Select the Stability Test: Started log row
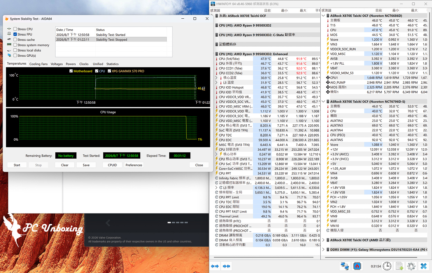 coord(111,35)
